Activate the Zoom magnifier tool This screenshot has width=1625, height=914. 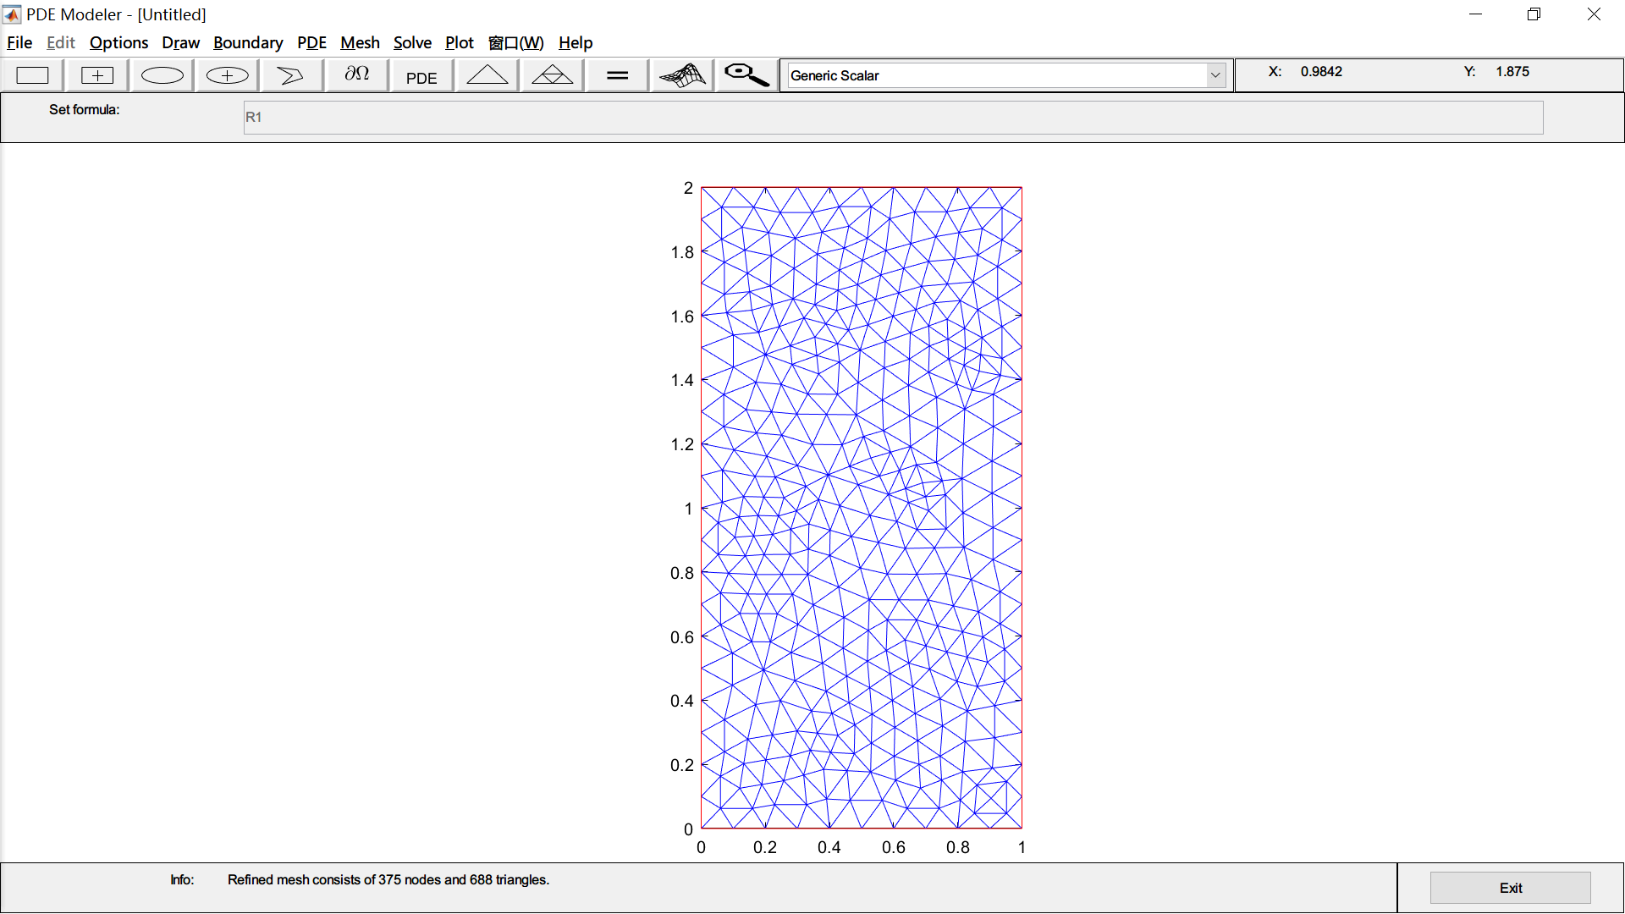(x=744, y=74)
